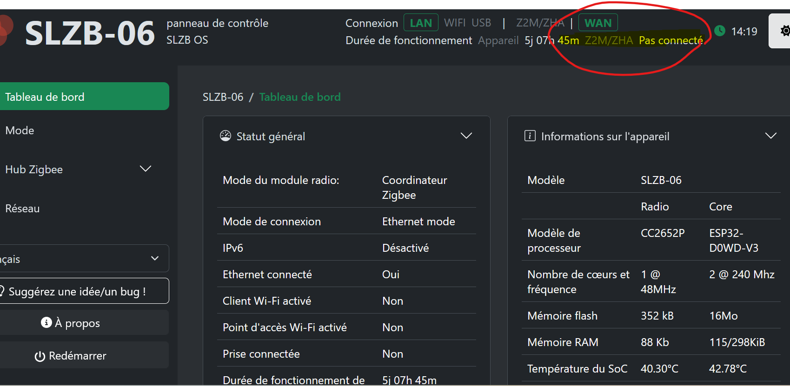
Task: Click the Mémoire RAM row label
Action: 563,342
